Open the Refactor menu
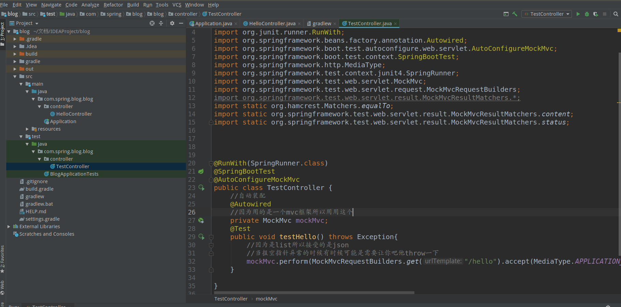The image size is (621, 307). click(113, 5)
